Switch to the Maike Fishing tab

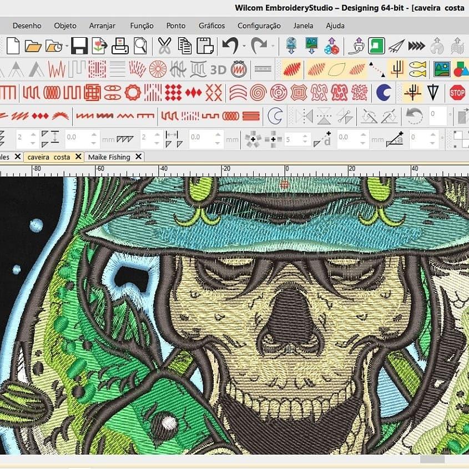coord(109,157)
